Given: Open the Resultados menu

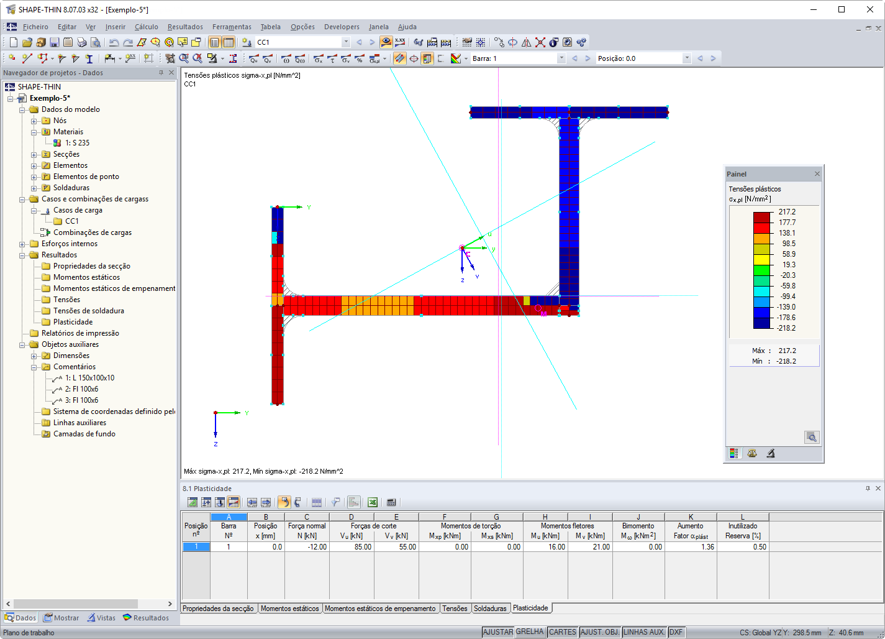Looking at the screenshot, I should [x=185, y=27].
